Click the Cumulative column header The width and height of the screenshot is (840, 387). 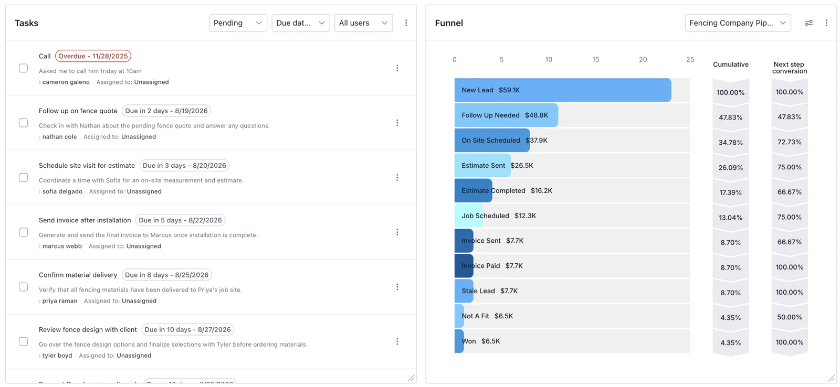(x=731, y=64)
